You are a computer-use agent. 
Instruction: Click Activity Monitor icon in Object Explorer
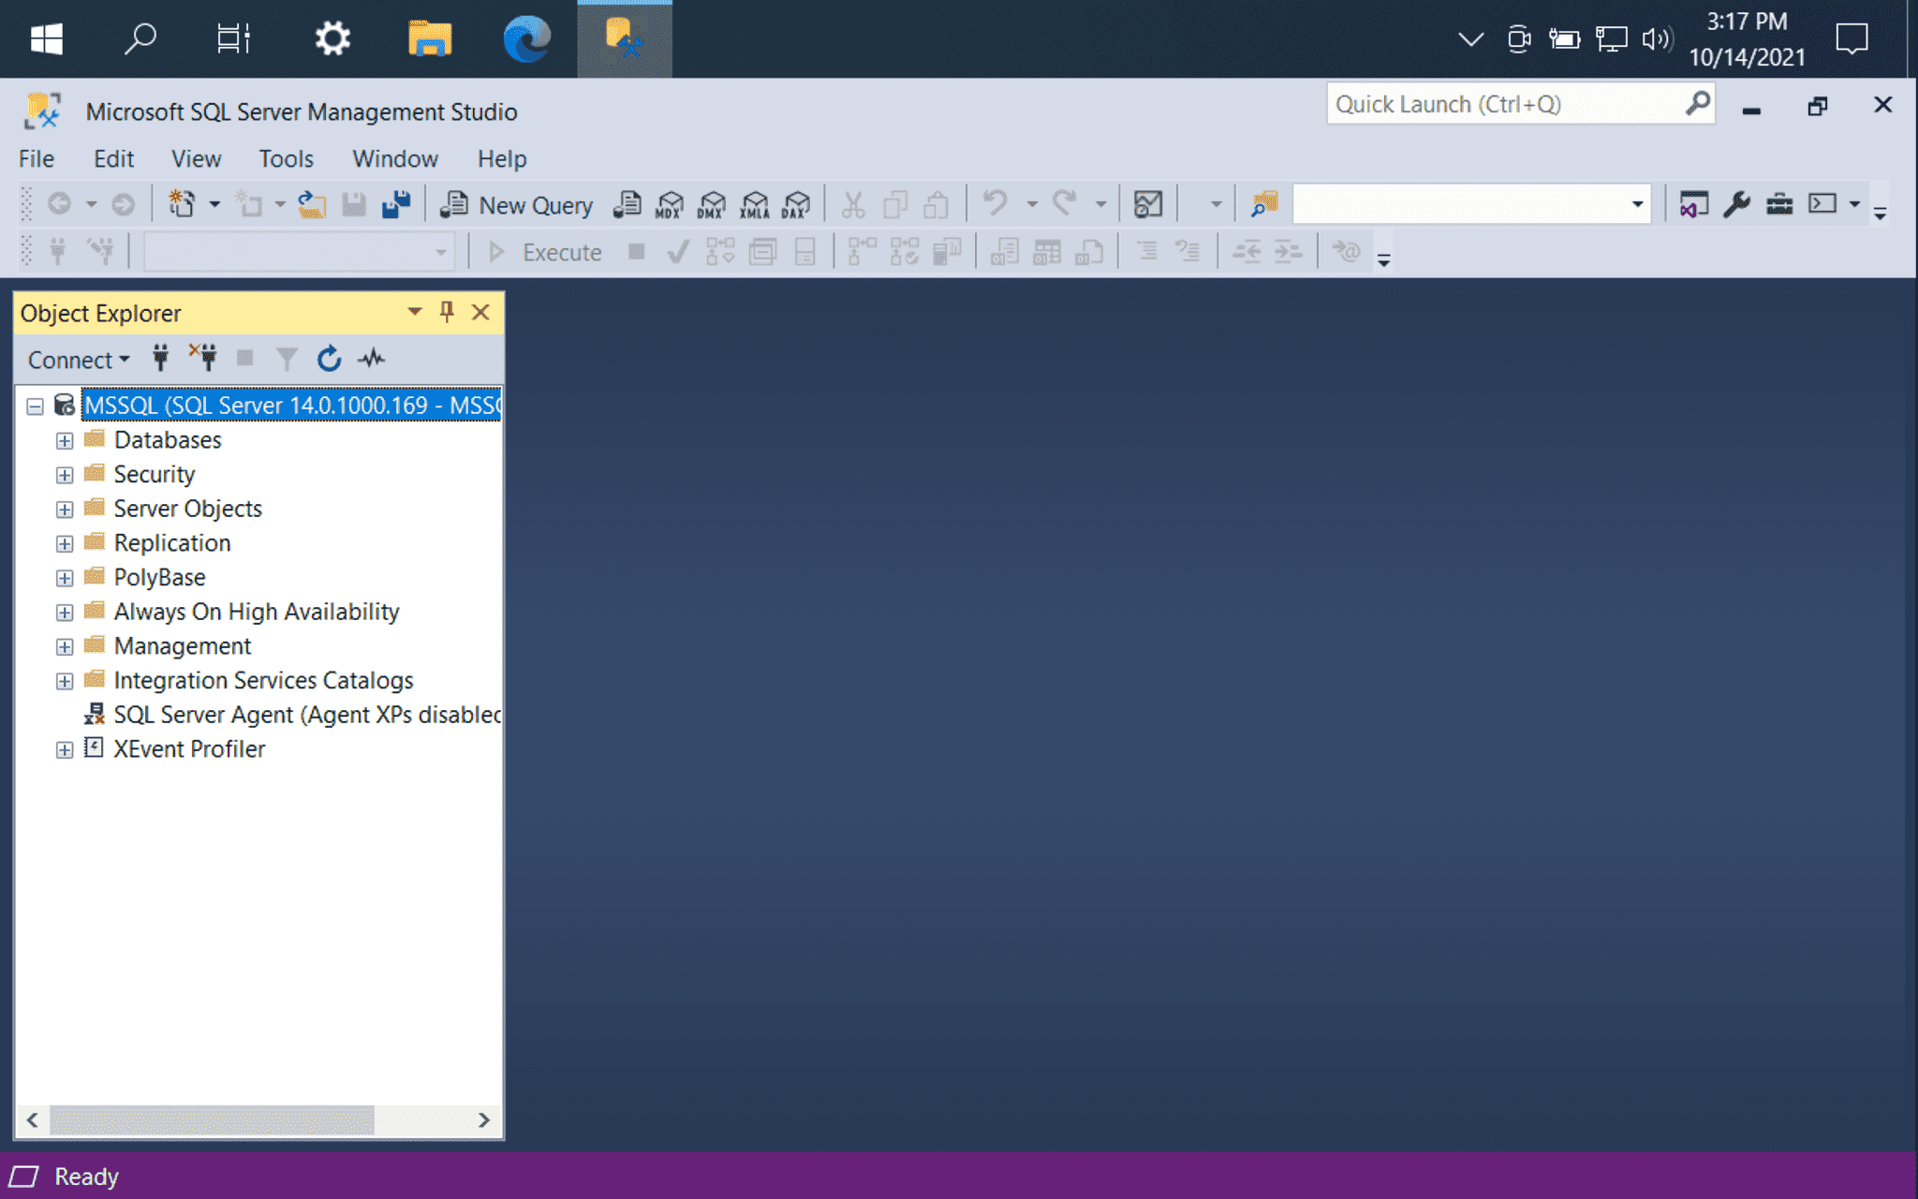372,359
